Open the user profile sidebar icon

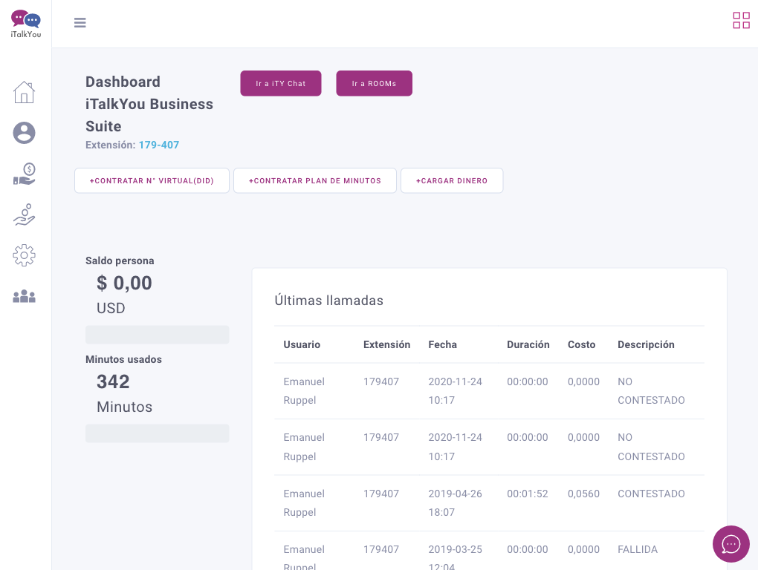(25, 133)
